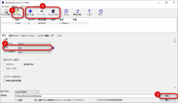Expand the 形式 dropdown showing MP3
Screen dimensions: 178x103
click(x=34, y=48)
